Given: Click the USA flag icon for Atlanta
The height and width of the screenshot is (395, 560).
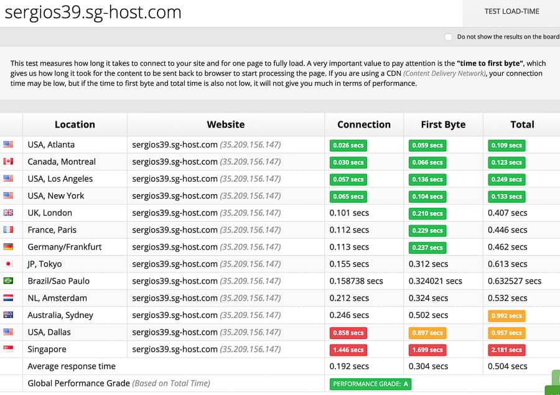Looking at the screenshot, I should [x=9, y=145].
